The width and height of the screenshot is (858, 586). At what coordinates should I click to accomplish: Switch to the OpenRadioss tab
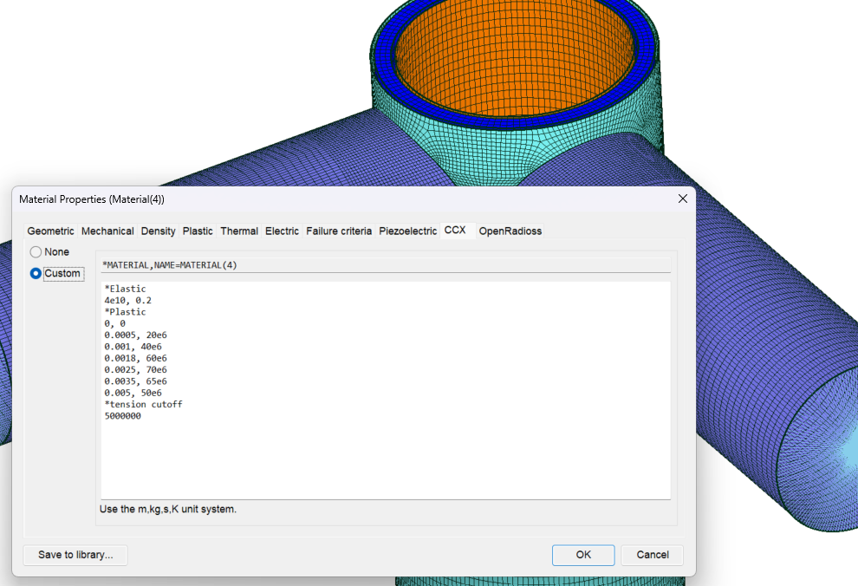[510, 231]
